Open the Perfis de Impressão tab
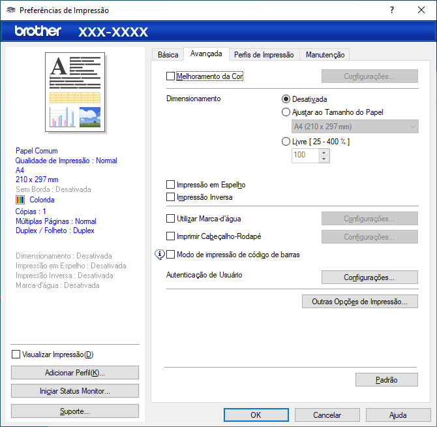The height and width of the screenshot is (427, 437). [x=264, y=55]
